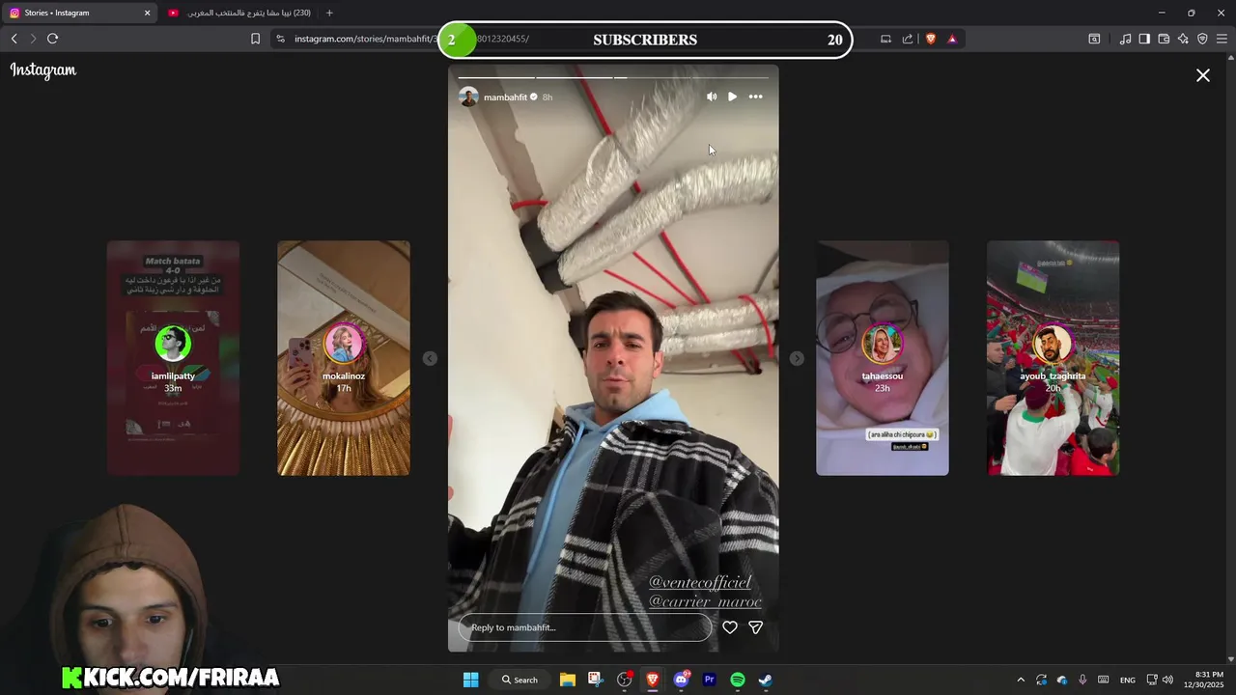Expand hidden system tray icons
1236x695 pixels.
point(1021,680)
